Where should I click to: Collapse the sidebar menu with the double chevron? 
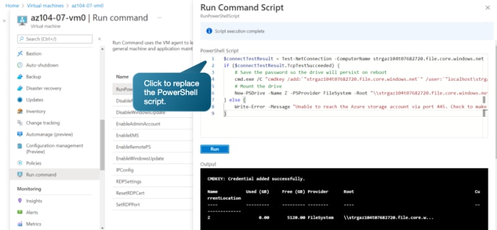coord(99,39)
